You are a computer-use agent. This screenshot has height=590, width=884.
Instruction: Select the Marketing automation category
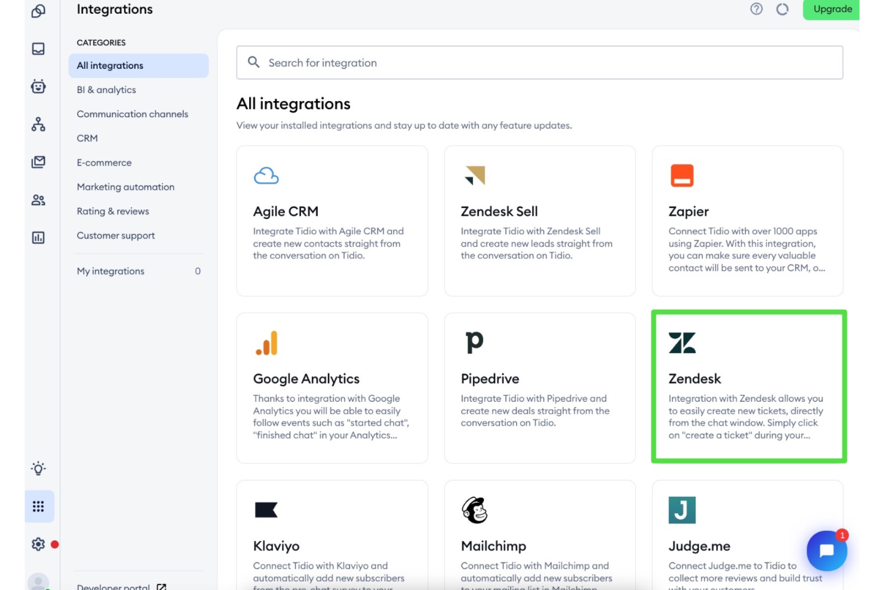pyautogui.click(x=125, y=187)
